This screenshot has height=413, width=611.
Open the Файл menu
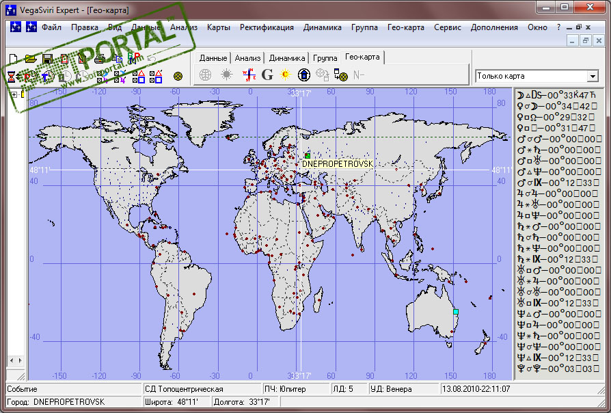point(52,27)
